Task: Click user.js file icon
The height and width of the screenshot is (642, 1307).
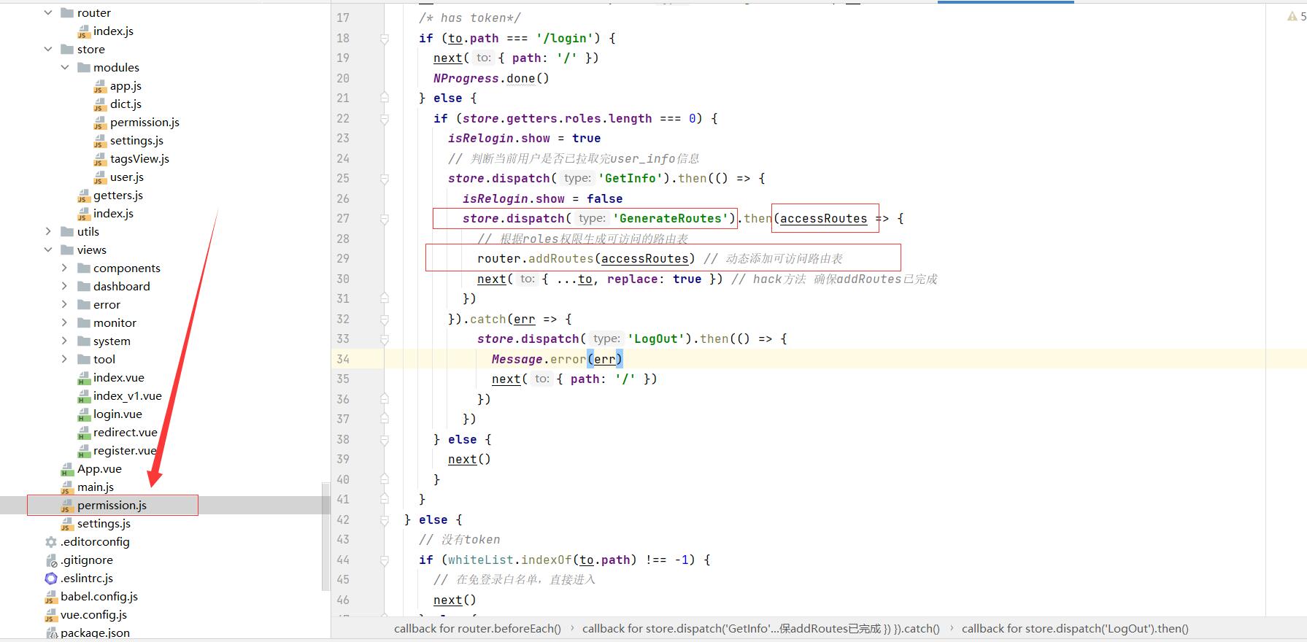Action: (101, 177)
